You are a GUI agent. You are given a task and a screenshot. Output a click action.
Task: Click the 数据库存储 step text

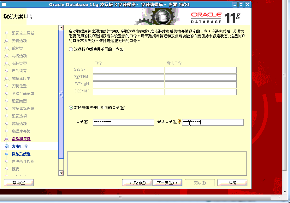[21, 131]
